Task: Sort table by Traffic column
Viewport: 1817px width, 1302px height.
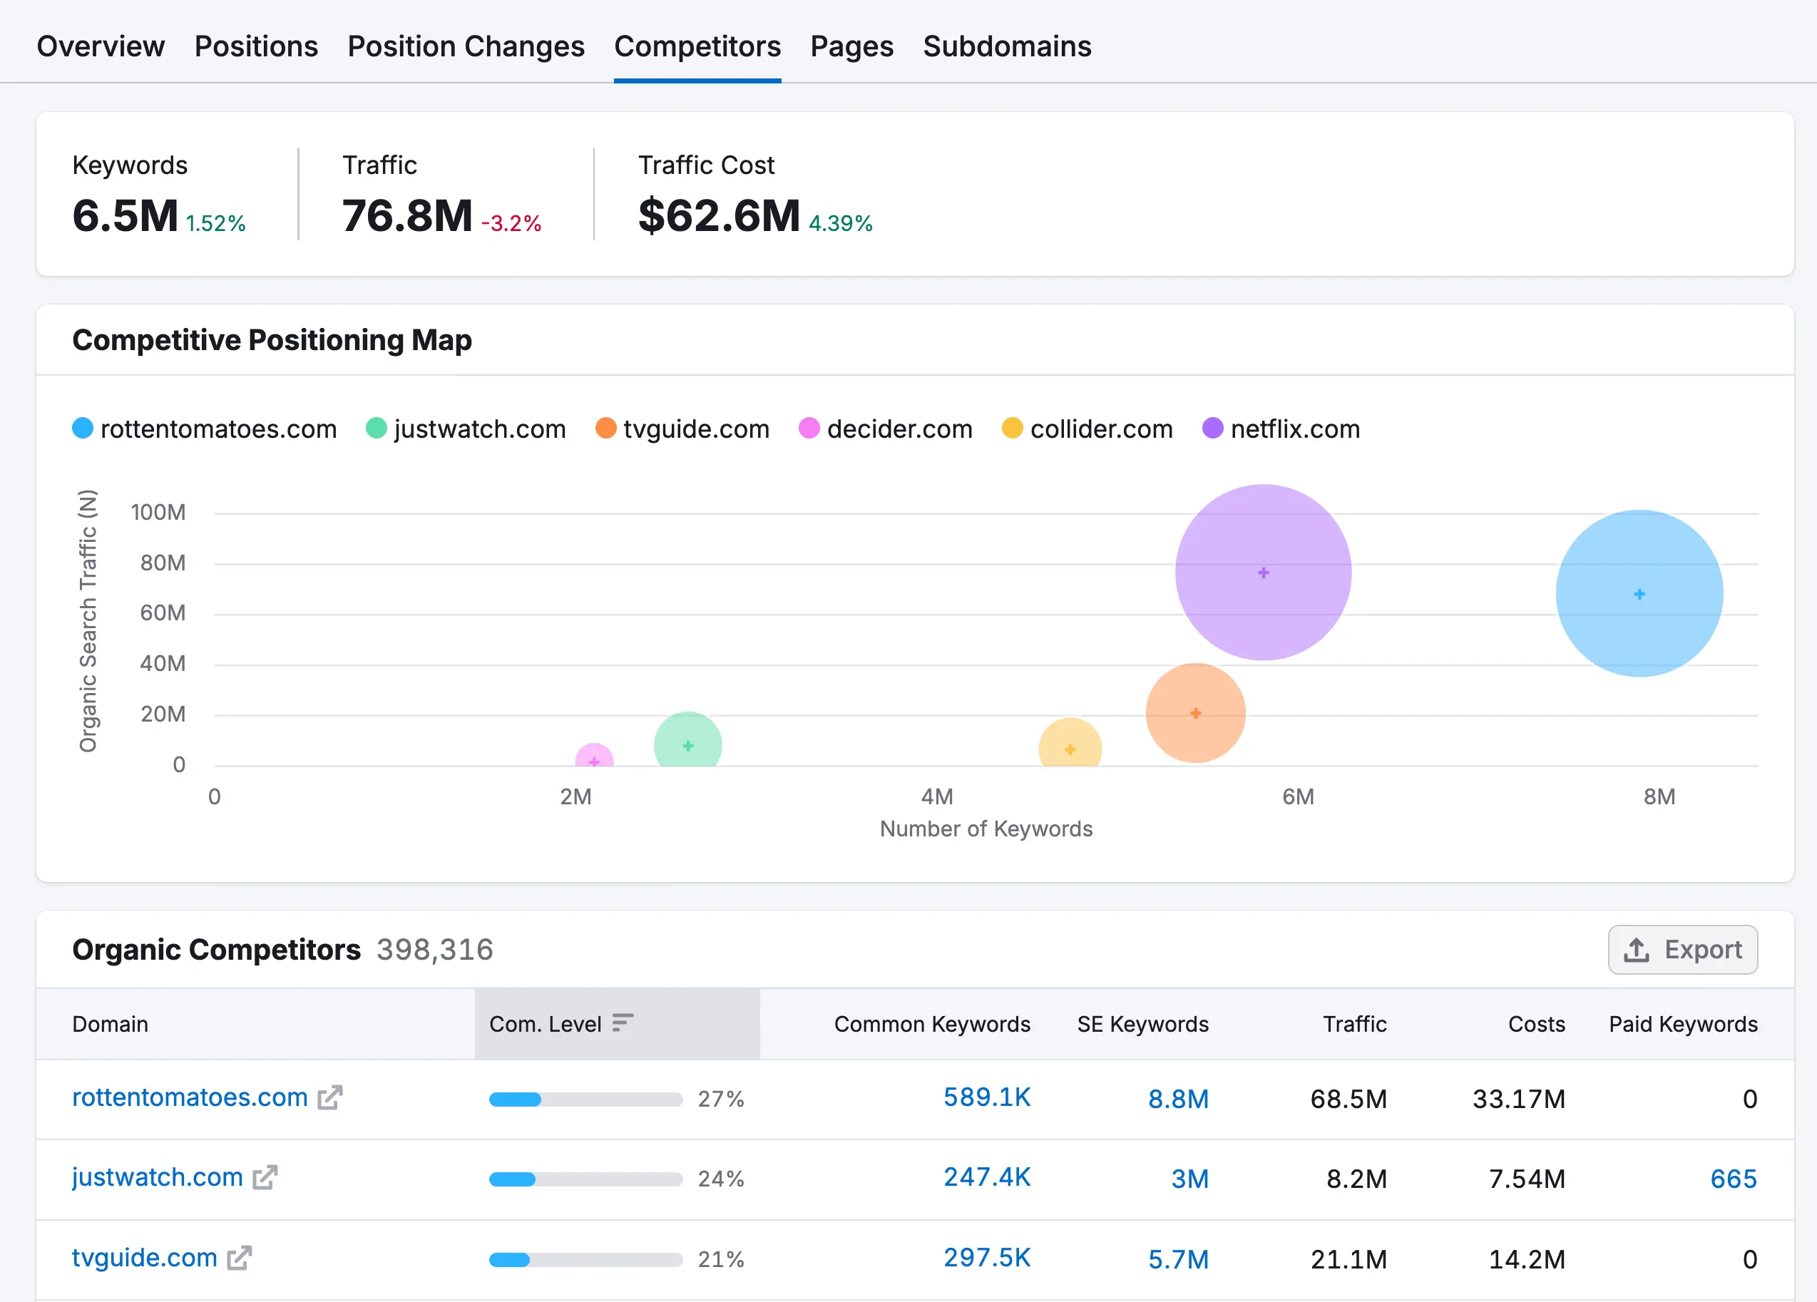Action: click(x=1354, y=1024)
